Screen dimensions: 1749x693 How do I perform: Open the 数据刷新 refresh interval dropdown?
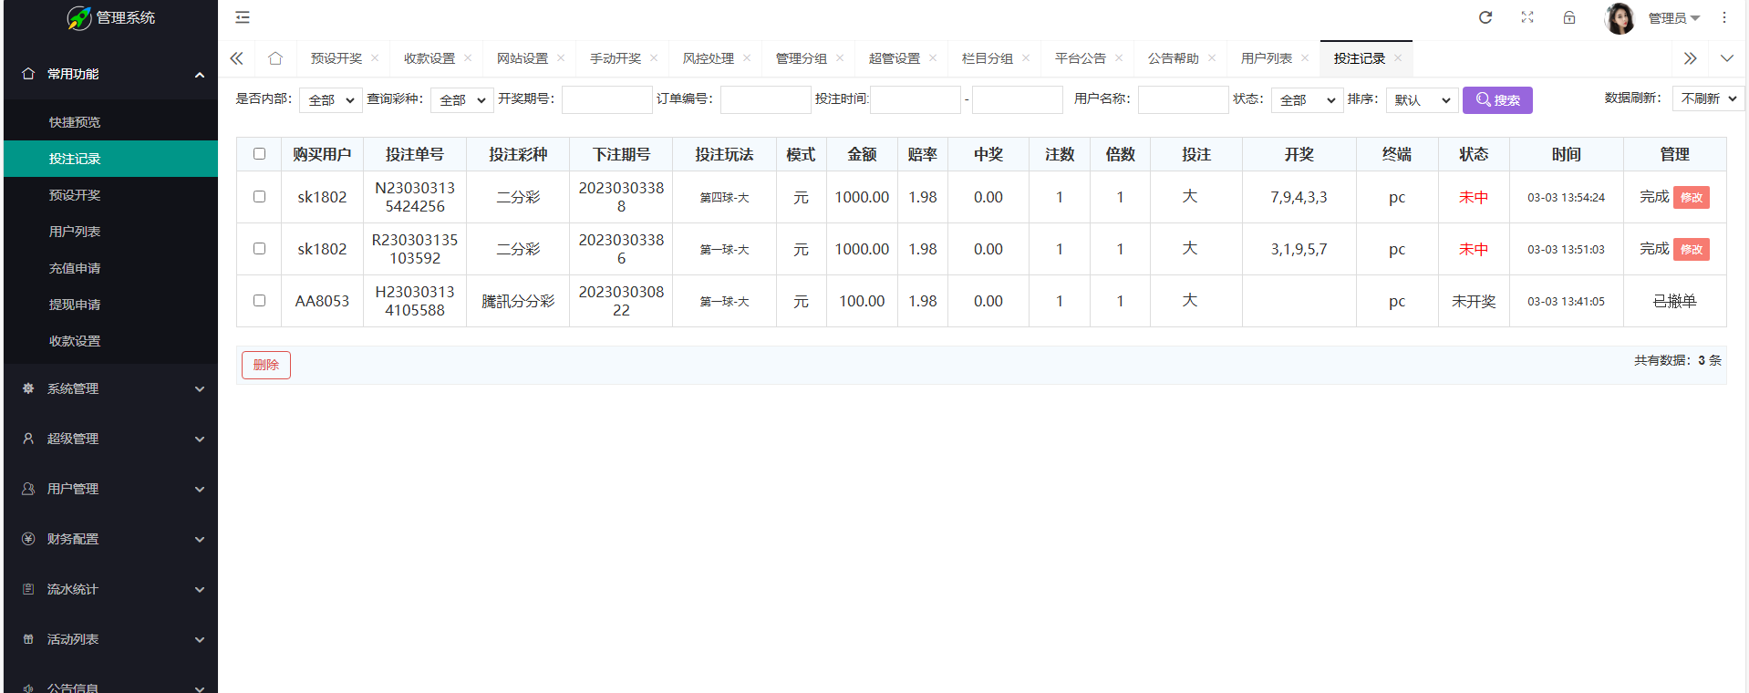pyautogui.click(x=1708, y=98)
